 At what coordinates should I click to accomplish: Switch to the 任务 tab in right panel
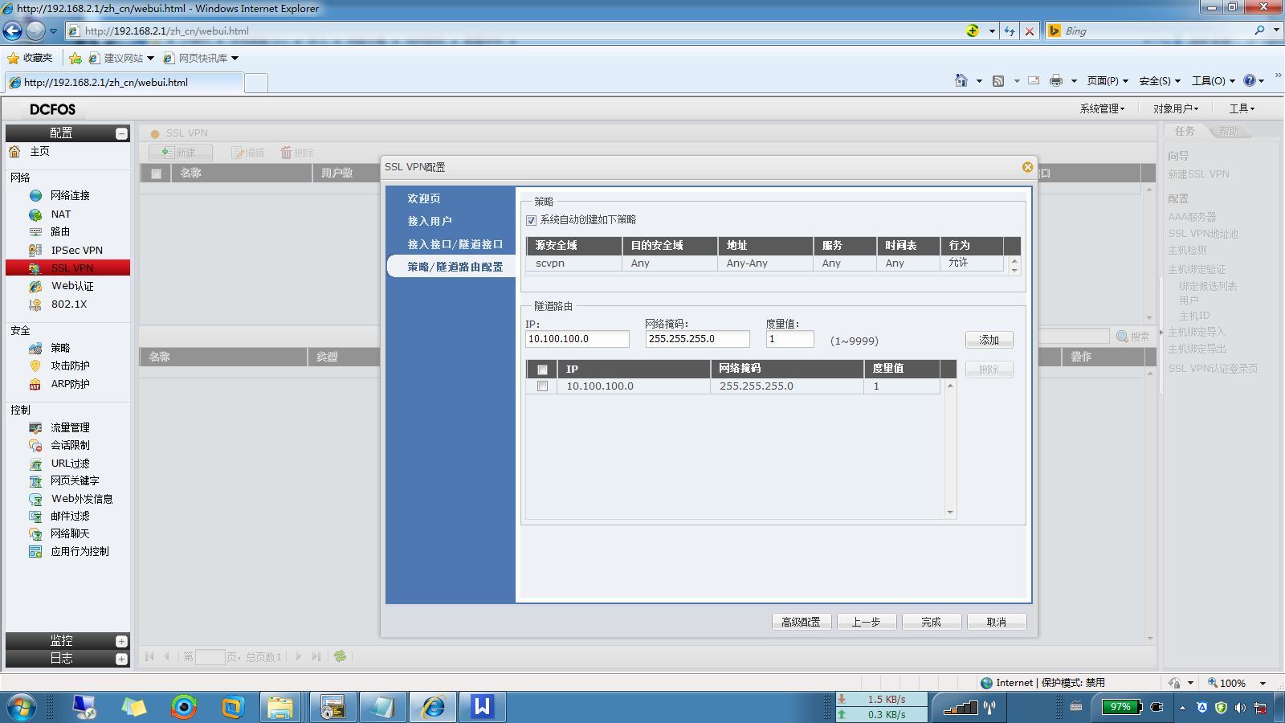coord(1185,131)
